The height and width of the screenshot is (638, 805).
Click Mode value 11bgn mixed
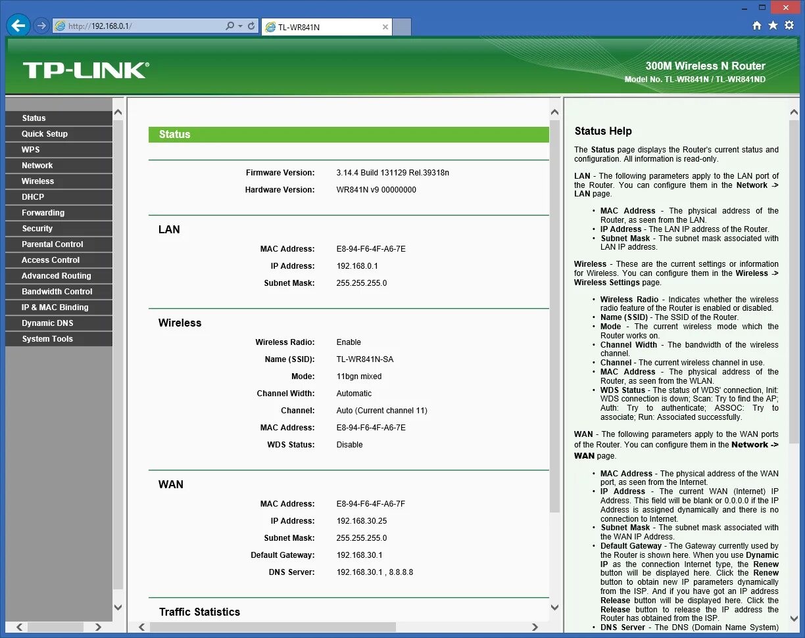[x=359, y=376]
